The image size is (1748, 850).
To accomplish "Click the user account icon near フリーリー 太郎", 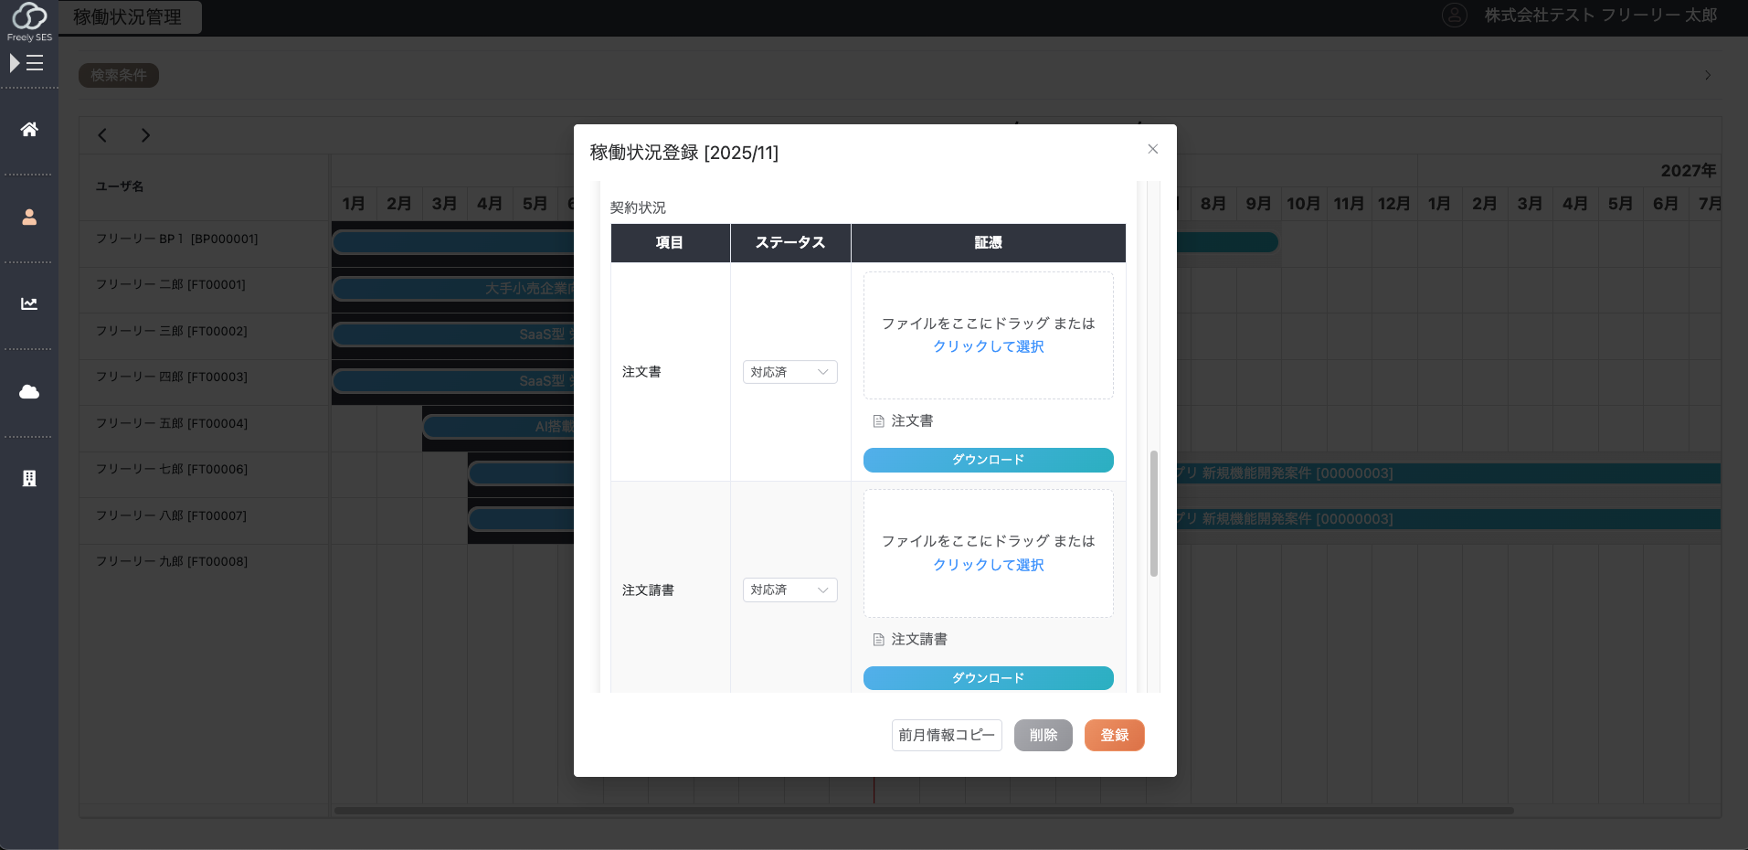I will click(1453, 15).
